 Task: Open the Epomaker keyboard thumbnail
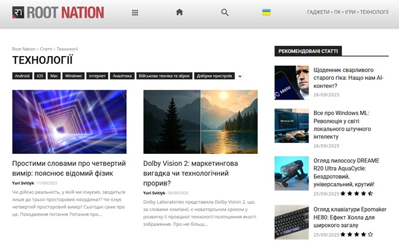click(292, 222)
